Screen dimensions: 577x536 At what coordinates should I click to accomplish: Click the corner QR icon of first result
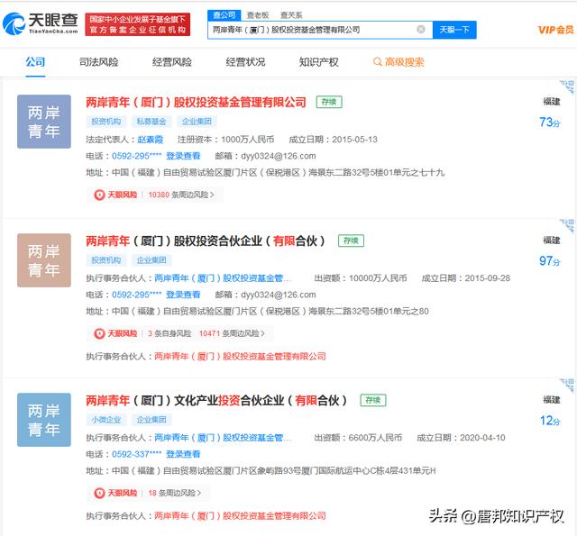point(567,87)
